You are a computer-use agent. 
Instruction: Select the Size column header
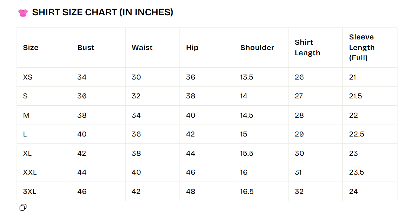(31, 48)
